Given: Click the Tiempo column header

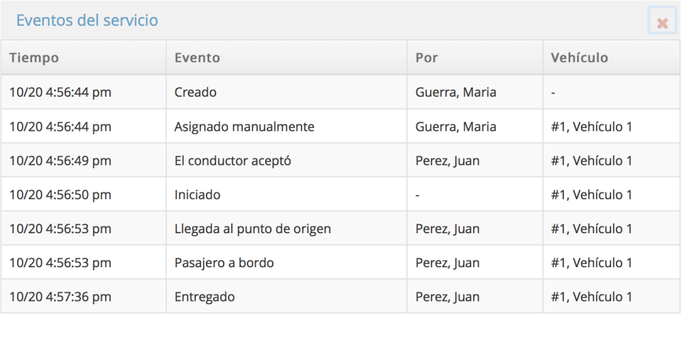Looking at the screenshot, I should tap(34, 58).
